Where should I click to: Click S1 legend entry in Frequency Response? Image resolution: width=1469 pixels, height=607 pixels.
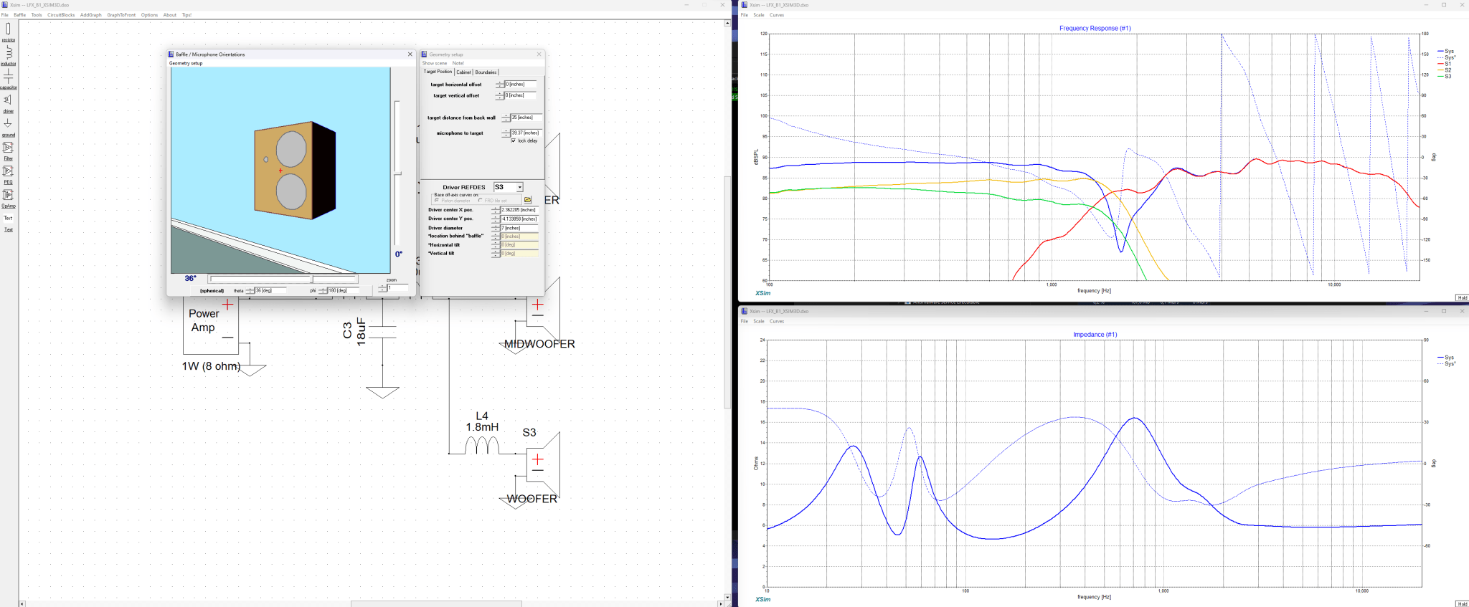1445,64
